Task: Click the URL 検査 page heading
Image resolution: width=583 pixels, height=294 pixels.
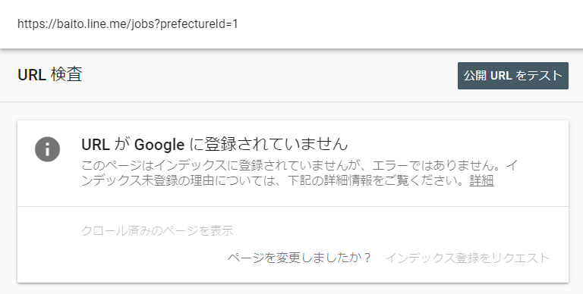Action: point(50,74)
